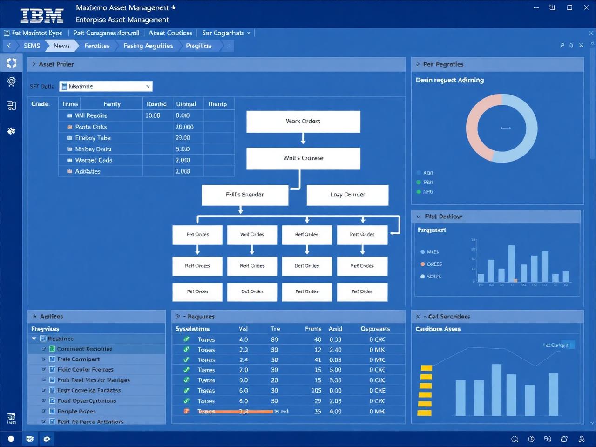596x447 pixels.
Task: Toggle the 'Benple Priges' checkbox
Action: [52, 411]
